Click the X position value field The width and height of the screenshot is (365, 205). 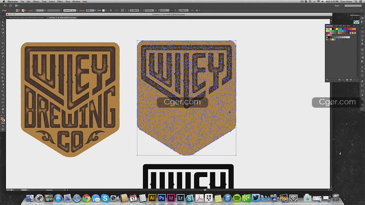[x=134, y=10]
